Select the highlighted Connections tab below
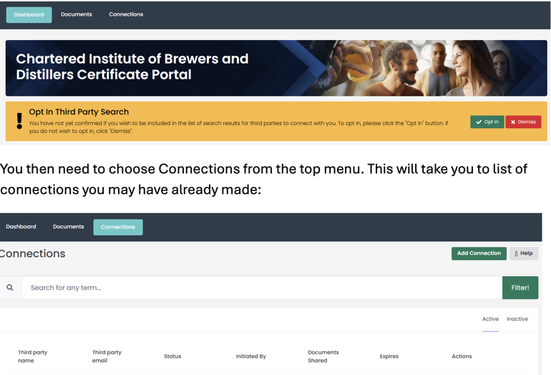This screenshot has width=551, height=375. coord(118,227)
